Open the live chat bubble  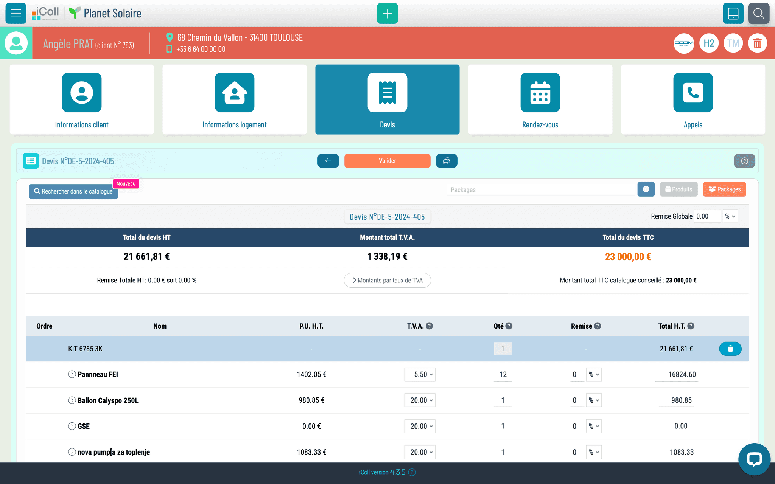tap(754, 459)
